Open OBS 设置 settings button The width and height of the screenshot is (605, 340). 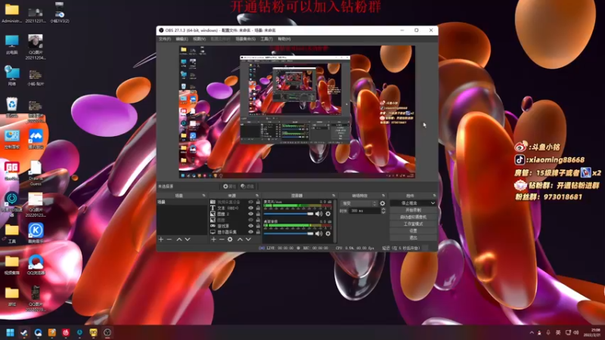point(413,230)
